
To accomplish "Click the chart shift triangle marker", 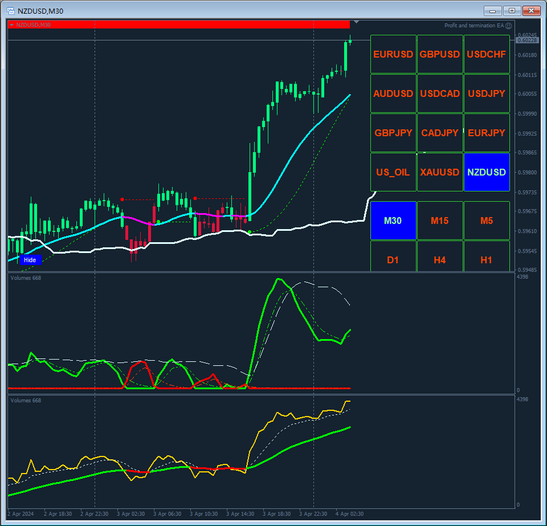I will click(x=356, y=22).
